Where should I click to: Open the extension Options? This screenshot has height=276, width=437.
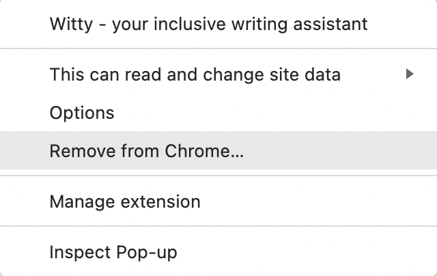pos(82,113)
